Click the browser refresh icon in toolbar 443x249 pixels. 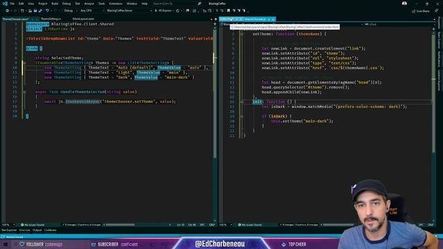178,11
